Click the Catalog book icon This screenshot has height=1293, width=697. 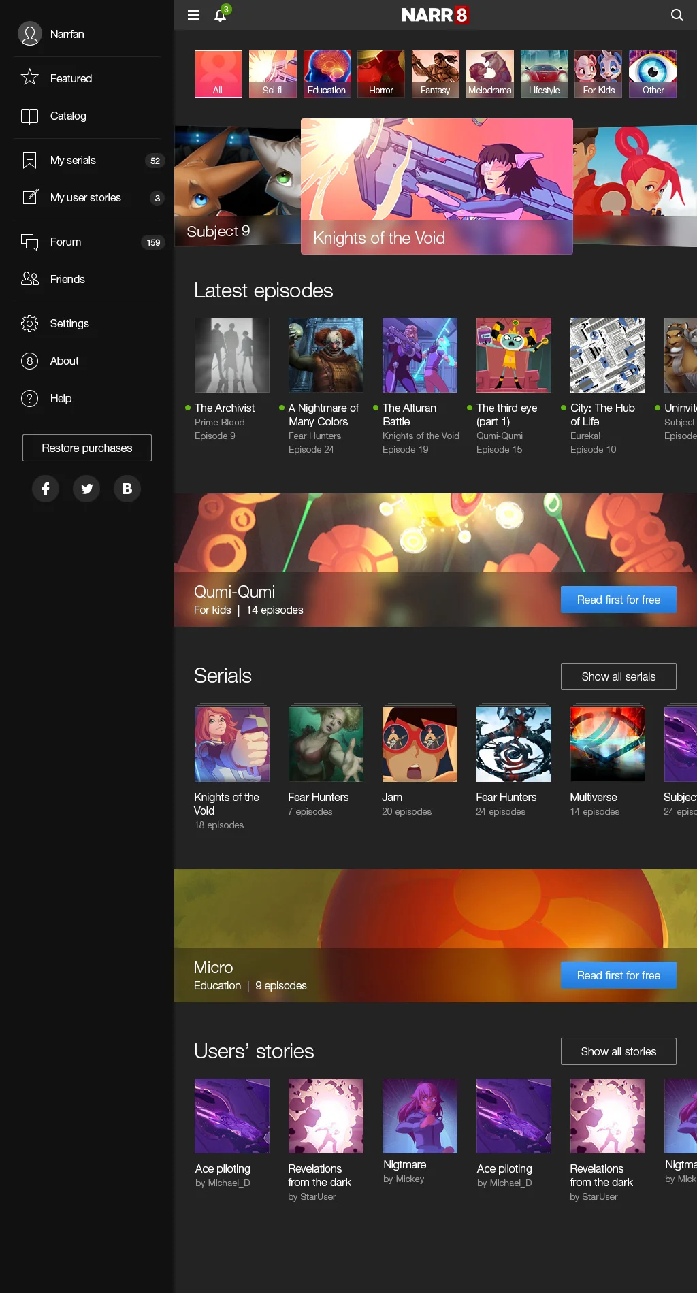click(x=30, y=116)
